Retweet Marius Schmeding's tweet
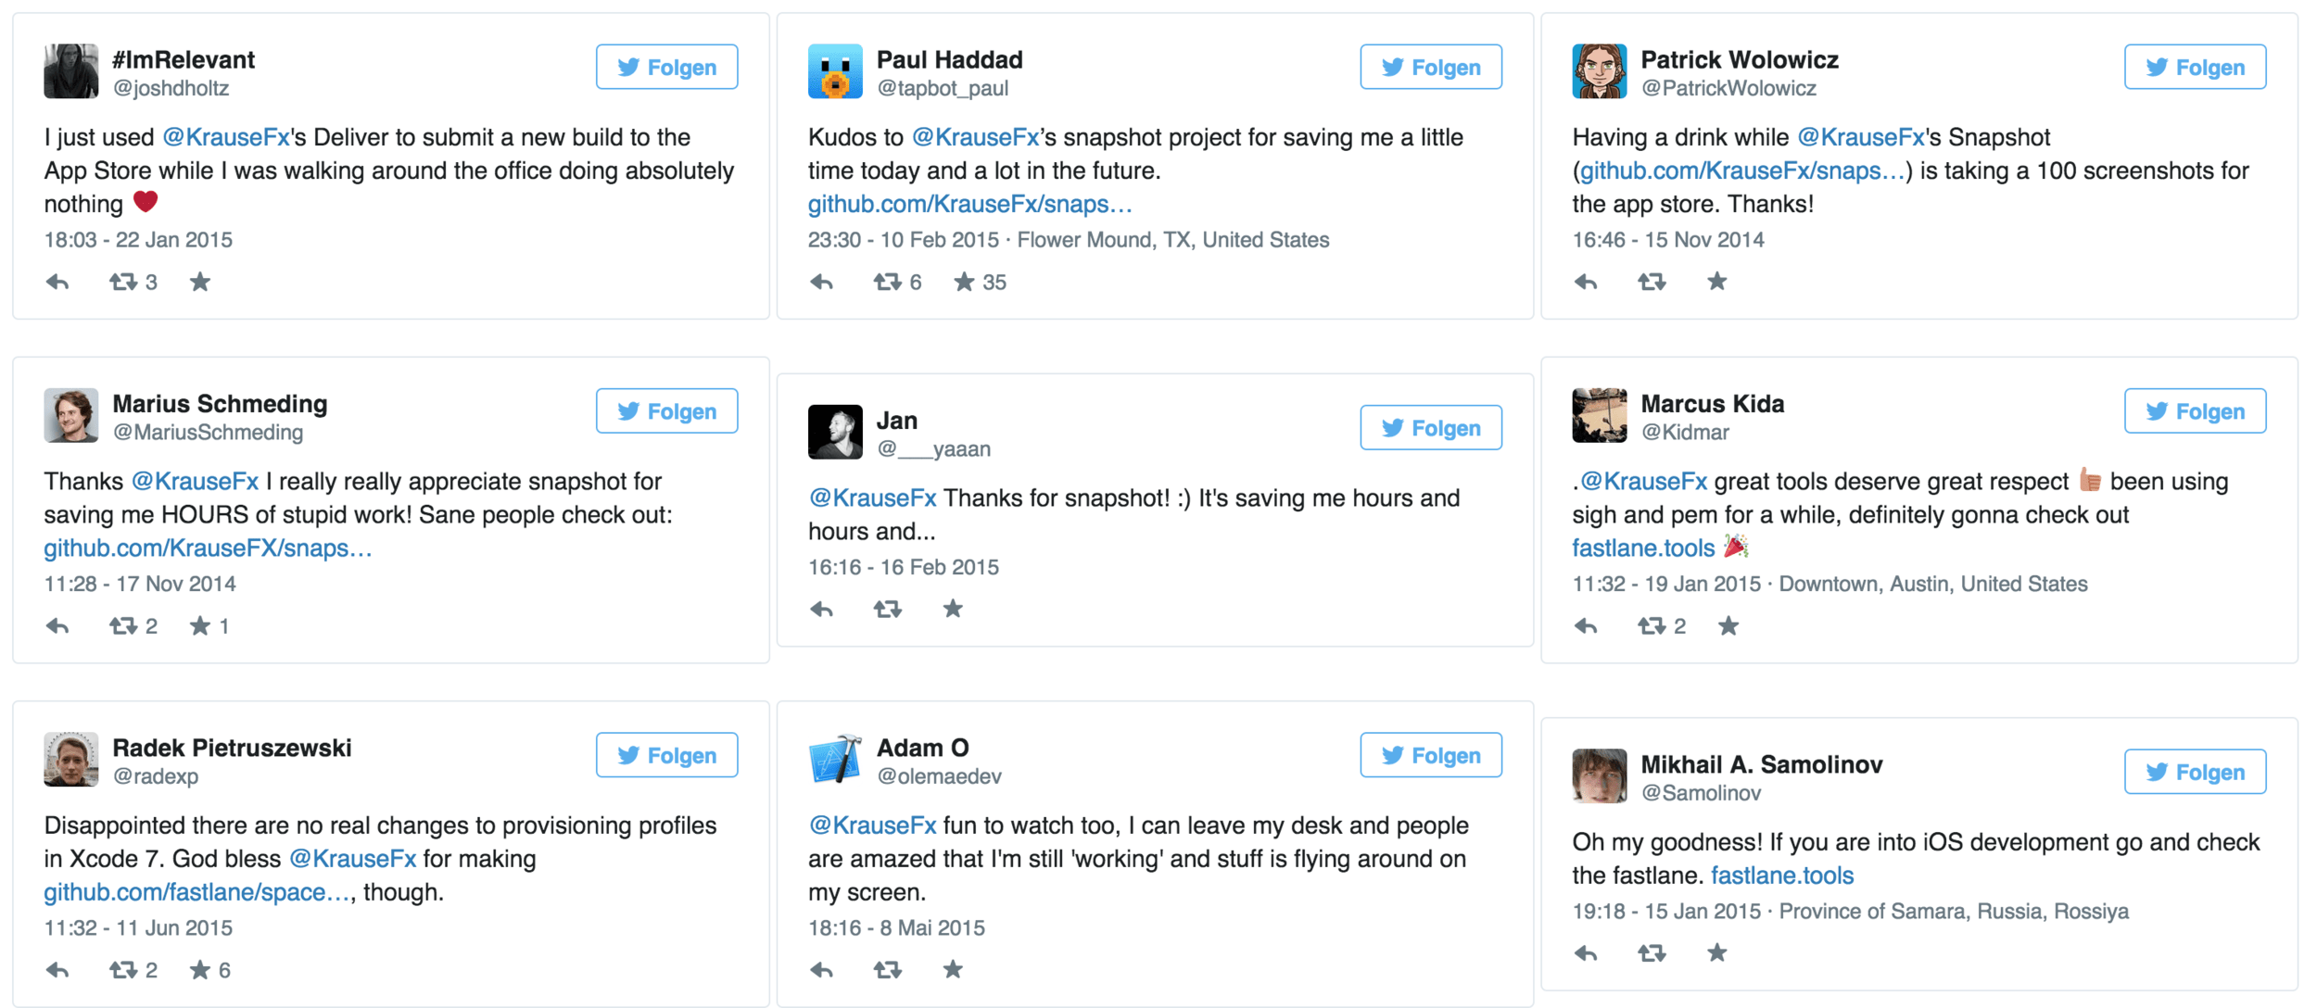 click(x=123, y=626)
